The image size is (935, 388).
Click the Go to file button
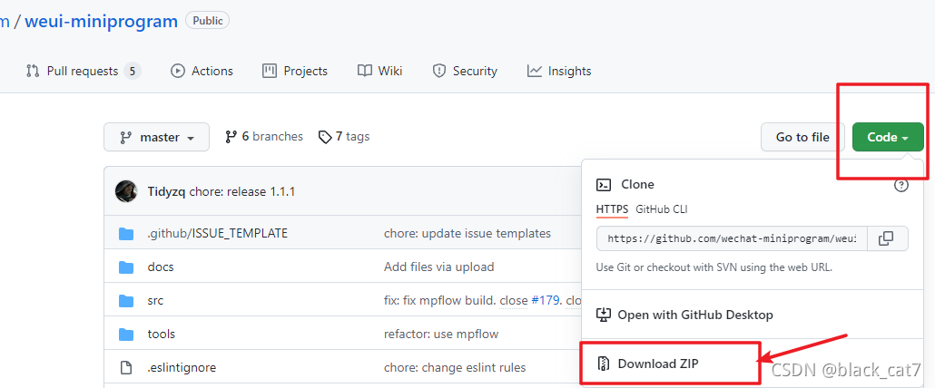coord(802,137)
